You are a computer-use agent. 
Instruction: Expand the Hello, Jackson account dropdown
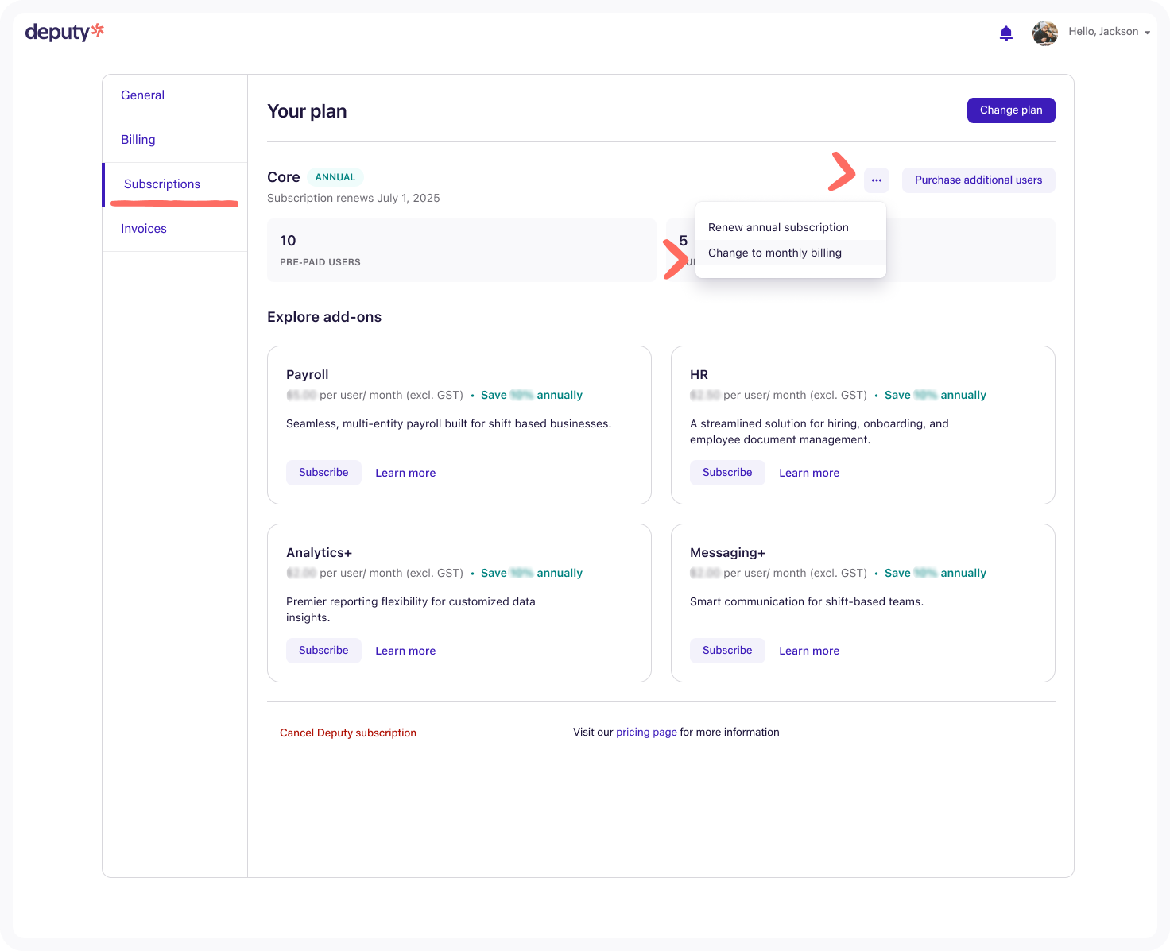coord(1109,32)
